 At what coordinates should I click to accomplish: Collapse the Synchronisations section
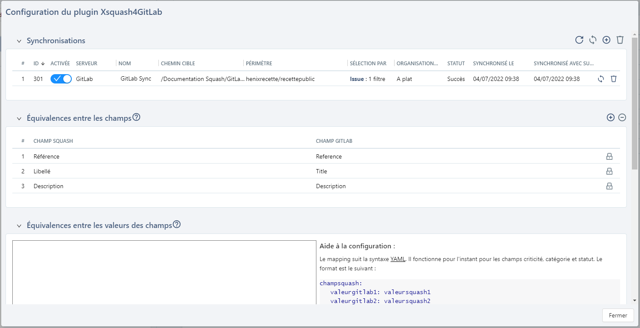click(19, 41)
